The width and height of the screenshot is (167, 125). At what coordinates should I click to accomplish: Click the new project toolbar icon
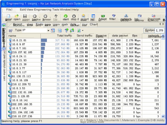point(8,16)
